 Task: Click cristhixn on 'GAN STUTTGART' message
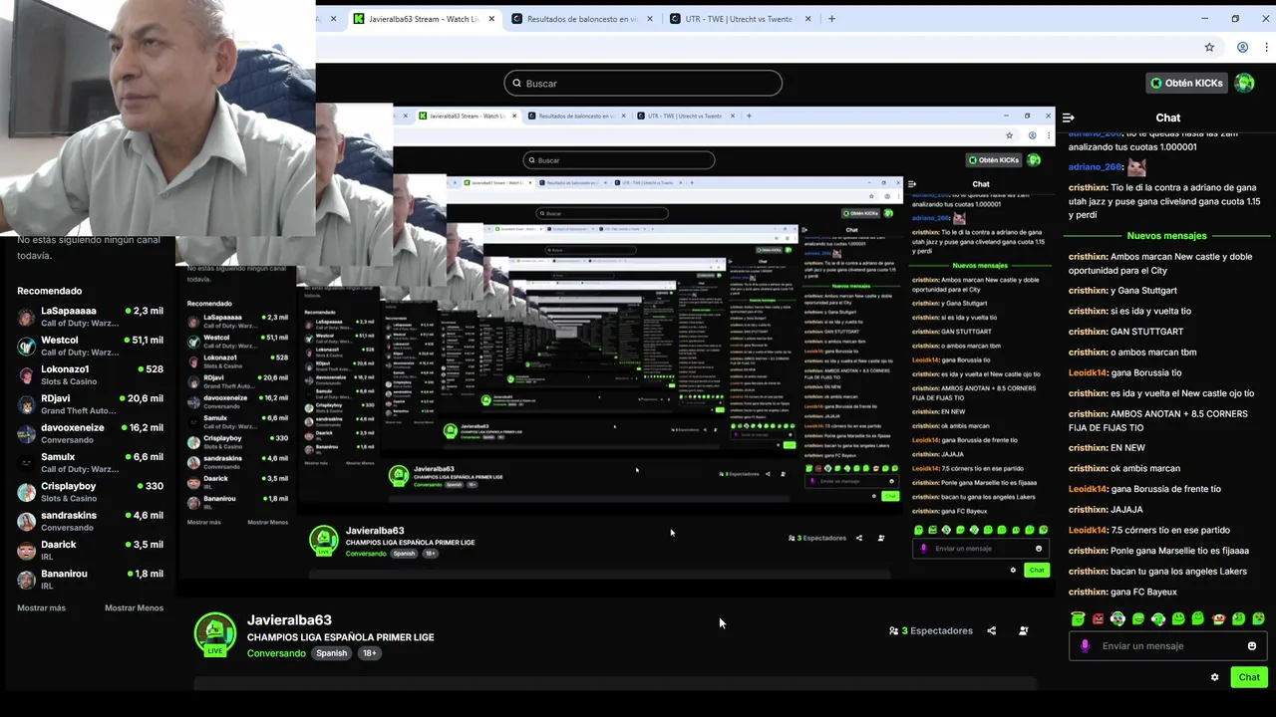tap(1088, 332)
